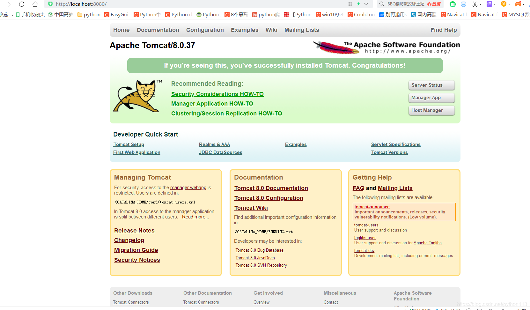Click the Tomcat cat logo image
Image resolution: width=530 pixels, height=310 pixels.
pyautogui.click(x=137, y=96)
